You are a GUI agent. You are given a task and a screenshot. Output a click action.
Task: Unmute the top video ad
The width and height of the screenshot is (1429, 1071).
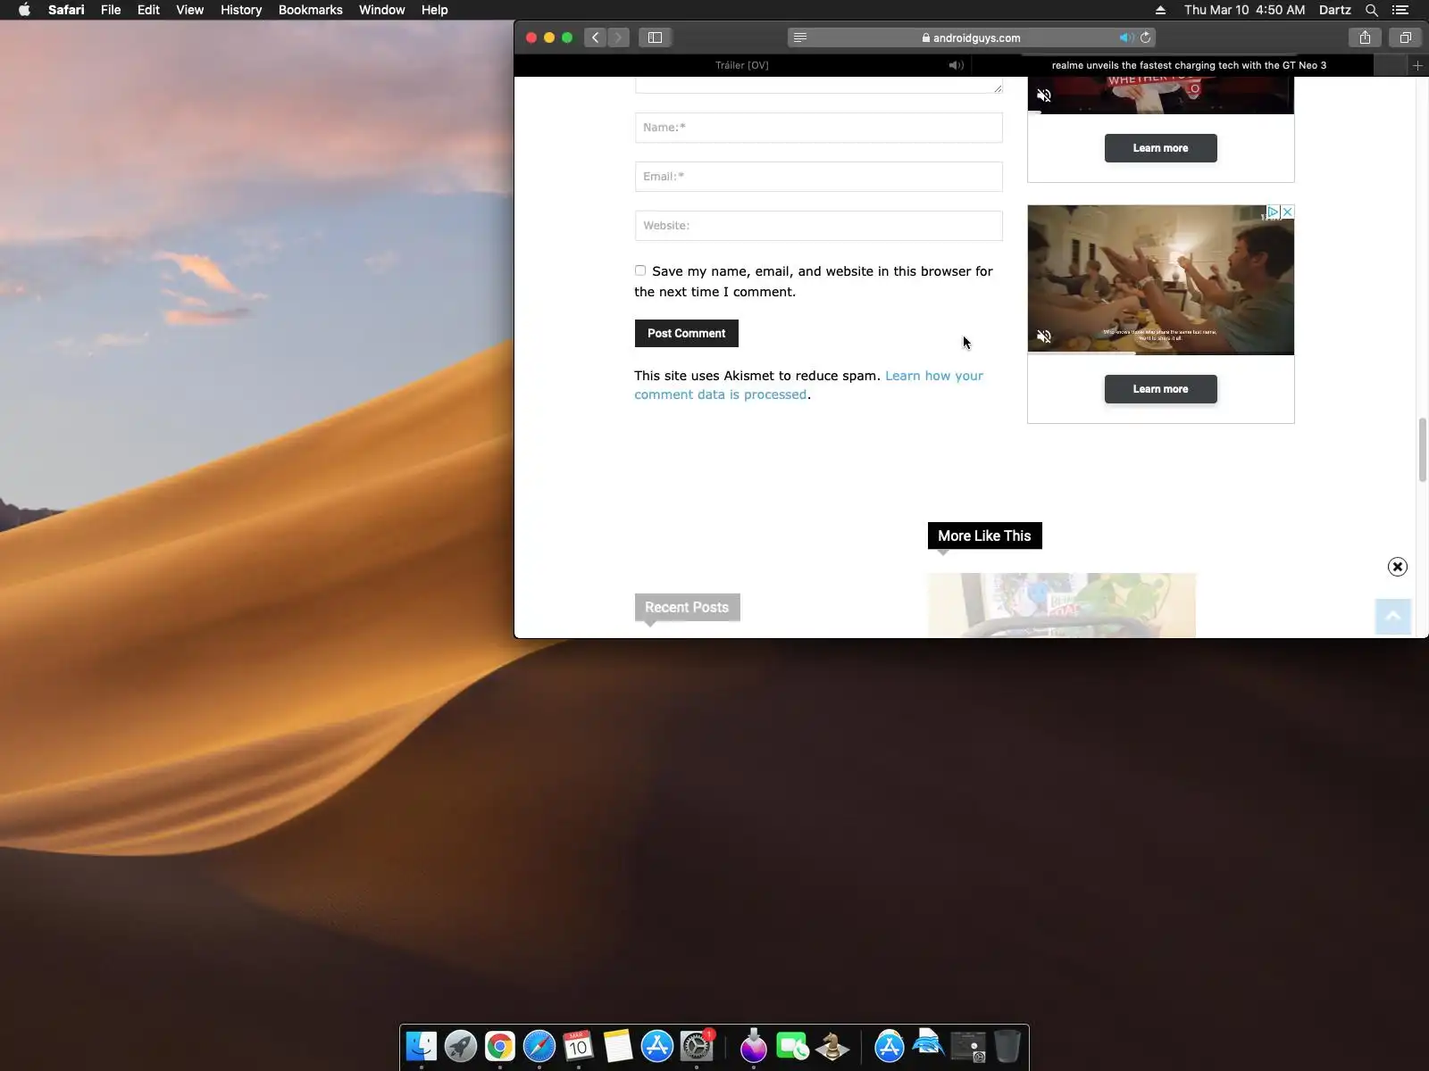pyautogui.click(x=1044, y=95)
